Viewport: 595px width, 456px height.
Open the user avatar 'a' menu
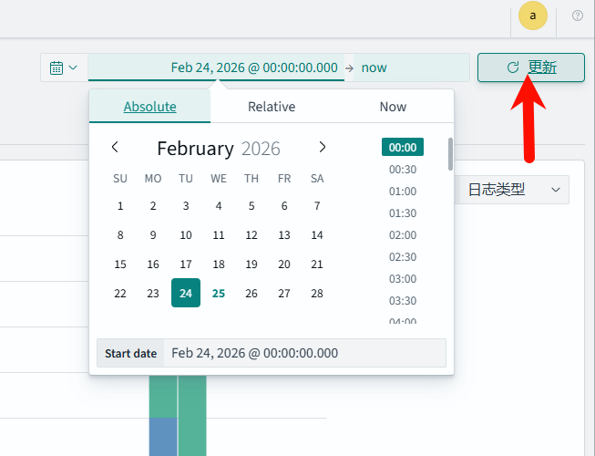[532, 16]
